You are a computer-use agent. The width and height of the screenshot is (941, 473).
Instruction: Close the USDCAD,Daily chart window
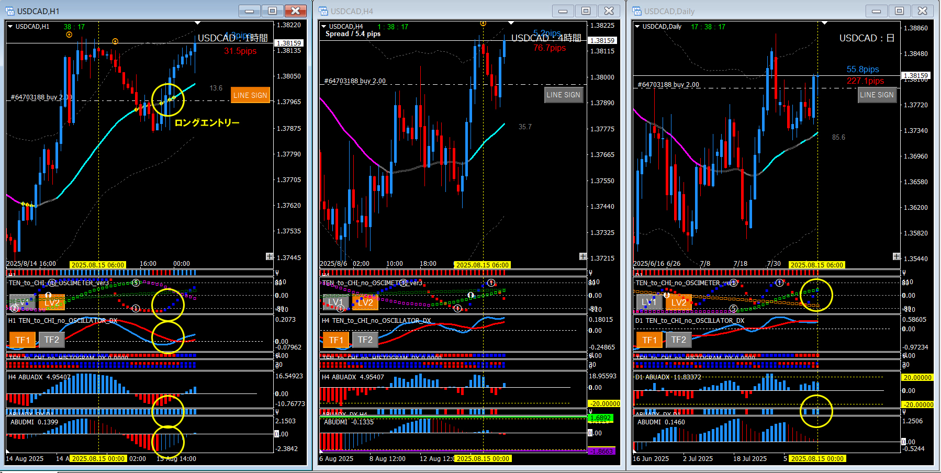(923, 11)
